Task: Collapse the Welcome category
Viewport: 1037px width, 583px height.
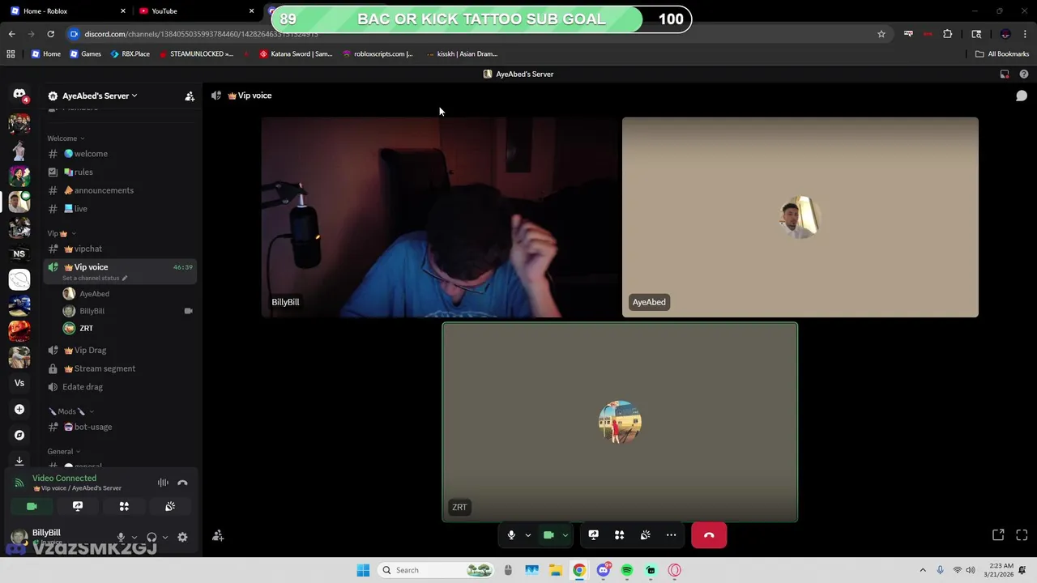Action: [66, 138]
